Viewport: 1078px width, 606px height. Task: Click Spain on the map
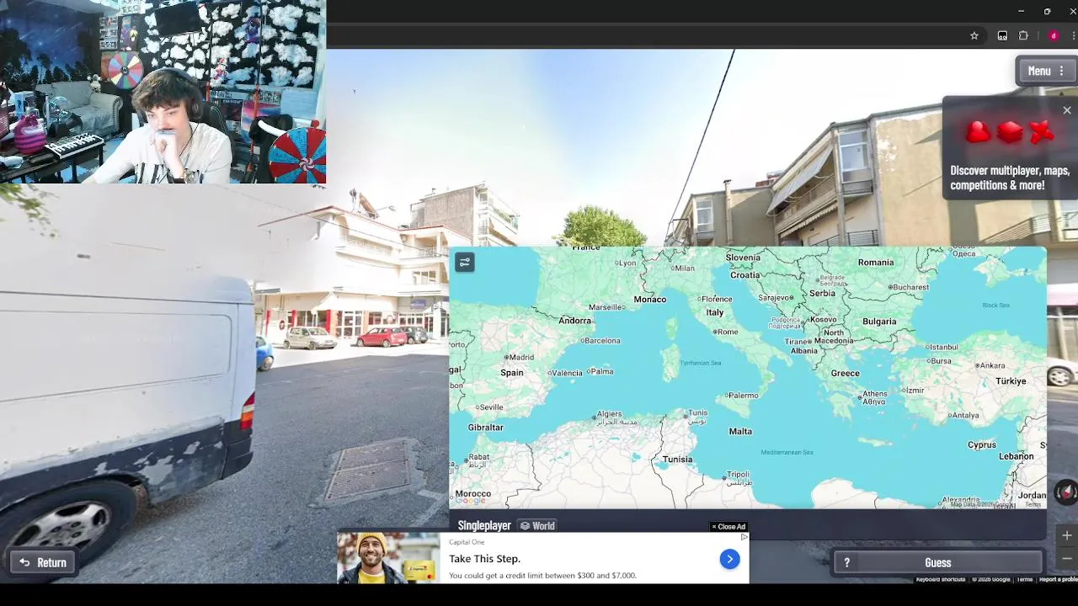click(512, 373)
